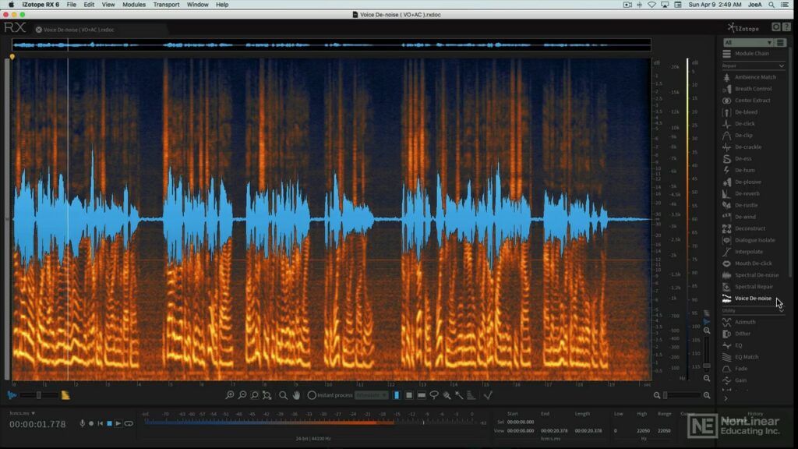Open the Instant process mode dropdown

371,395
